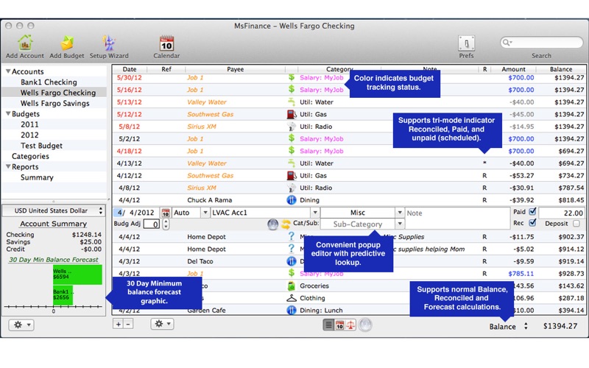The height and width of the screenshot is (368, 589).
Task: Click the clothing hanger icon
Action: pos(291,298)
